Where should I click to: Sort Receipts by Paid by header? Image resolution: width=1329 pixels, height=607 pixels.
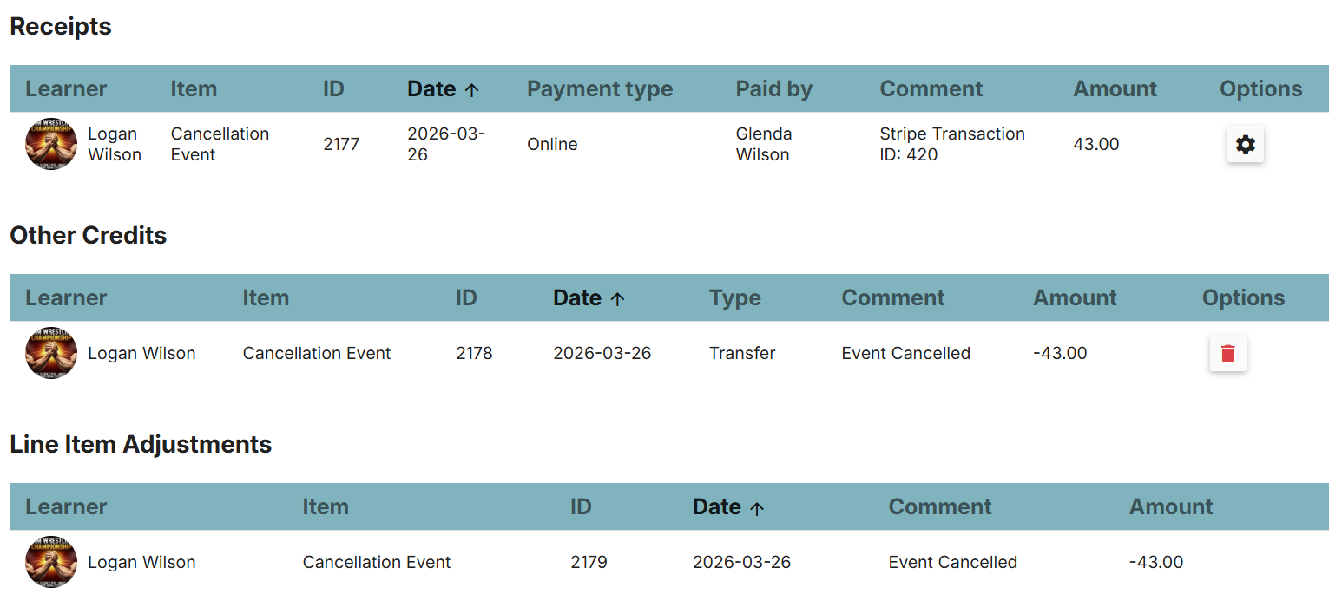tap(773, 89)
